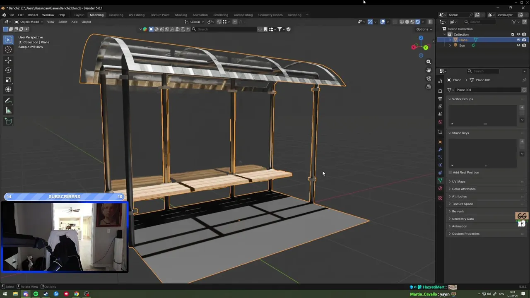The height and width of the screenshot is (298, 530).
Task: Switch perspective/orthographic with grid gizmo
Action: point(429,87)
